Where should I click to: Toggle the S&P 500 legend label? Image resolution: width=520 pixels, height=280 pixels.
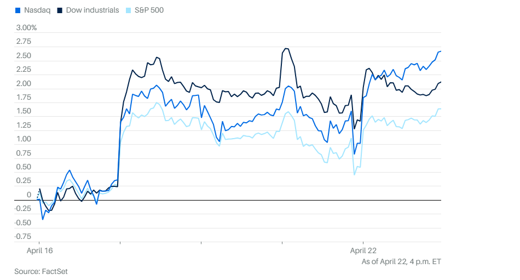click(x=149, y=10)
